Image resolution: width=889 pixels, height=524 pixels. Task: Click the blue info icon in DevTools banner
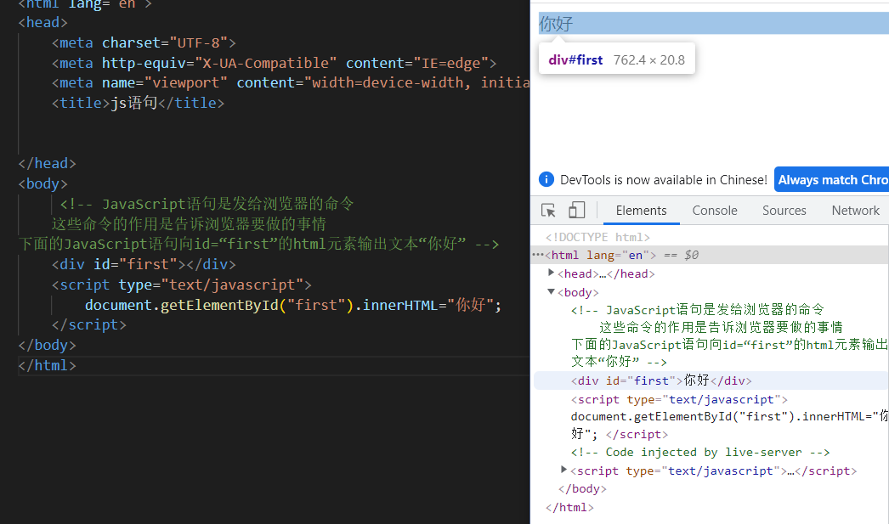tap(546, 179)
